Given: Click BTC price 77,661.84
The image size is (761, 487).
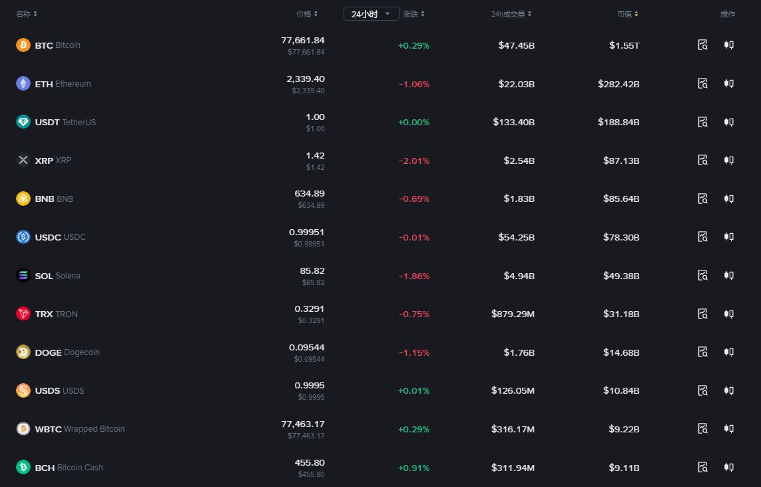Looking at the screenshot, I should (x=303, y=40).
